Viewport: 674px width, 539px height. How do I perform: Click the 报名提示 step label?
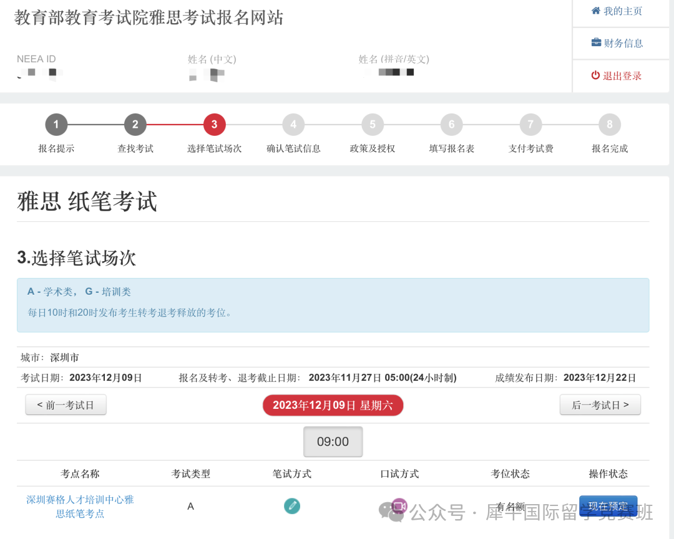[56, 148]
